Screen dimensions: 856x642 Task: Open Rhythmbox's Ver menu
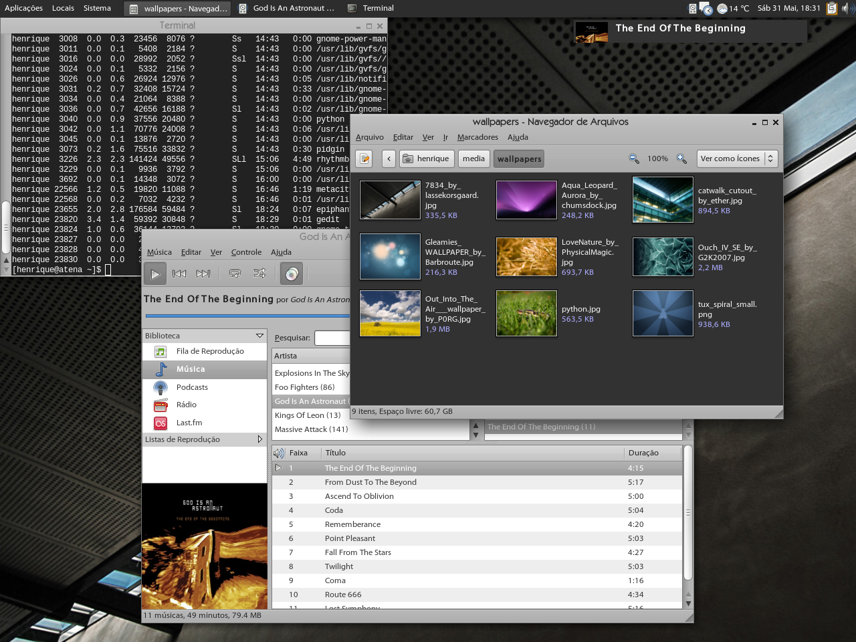tap(216, 252)
